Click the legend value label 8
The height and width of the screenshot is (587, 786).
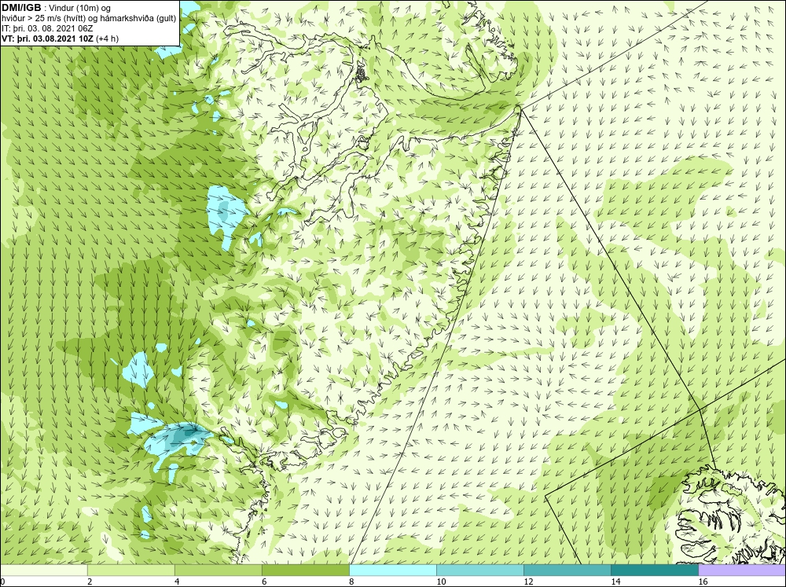pos(351,581)
